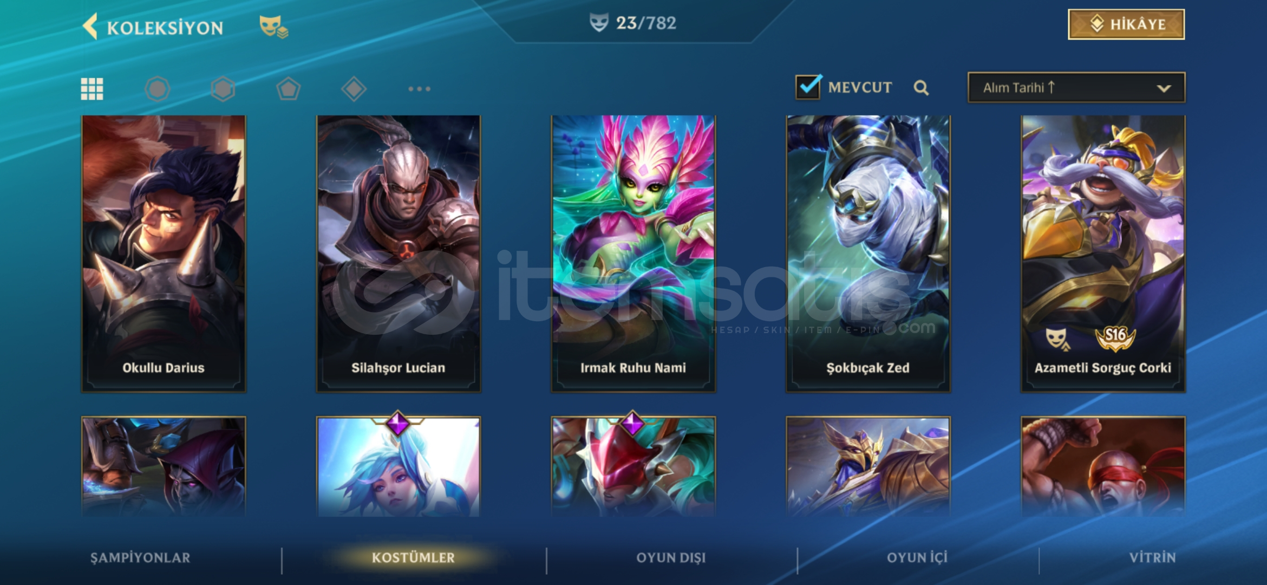Open skin search magnifier

[921, 88]
